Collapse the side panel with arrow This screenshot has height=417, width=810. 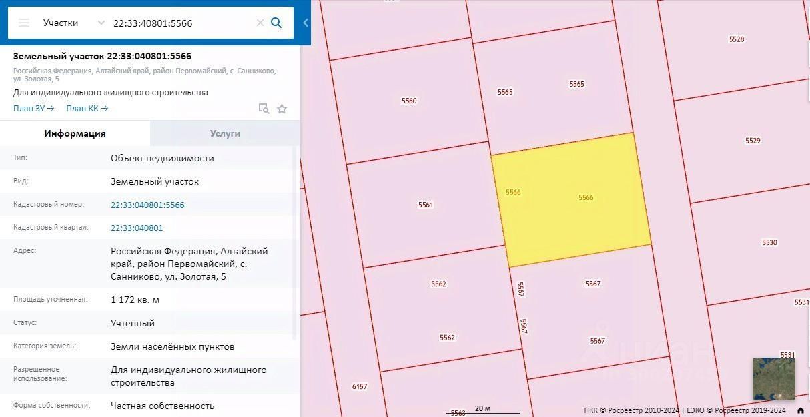pos(306,23)
